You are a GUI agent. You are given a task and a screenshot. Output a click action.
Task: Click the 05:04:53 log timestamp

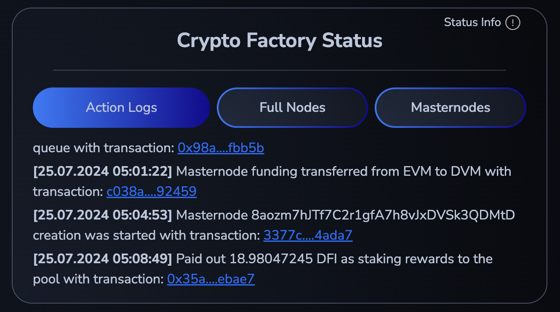pos(103,215)
